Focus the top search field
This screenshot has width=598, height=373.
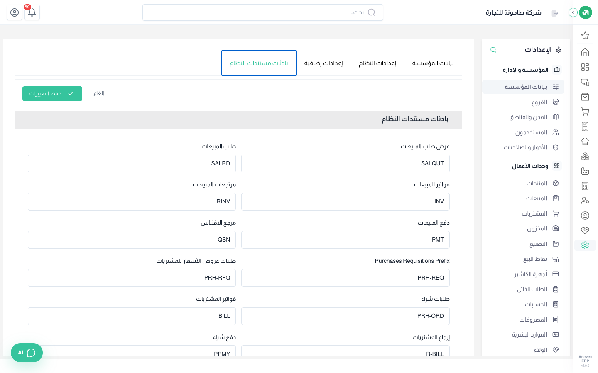(263, 12)
